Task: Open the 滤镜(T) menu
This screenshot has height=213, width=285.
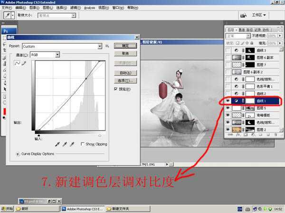Action: tap(76, 8)
